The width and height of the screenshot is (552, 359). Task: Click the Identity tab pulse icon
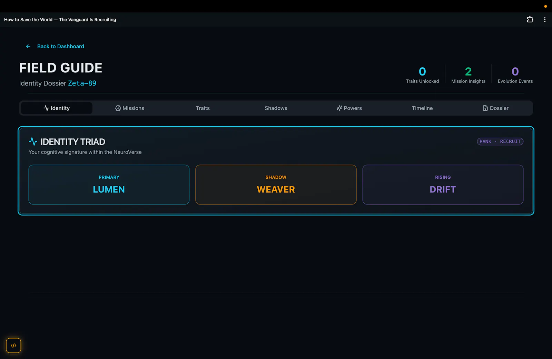pos(46,108)
